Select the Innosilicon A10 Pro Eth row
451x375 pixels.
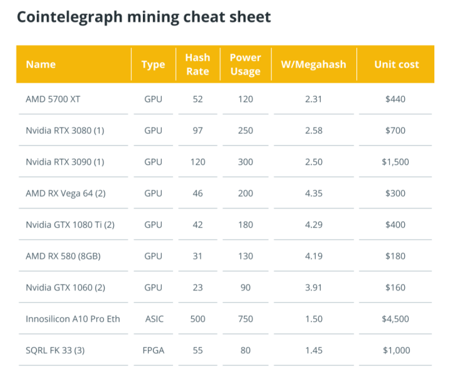pos(73,319)
